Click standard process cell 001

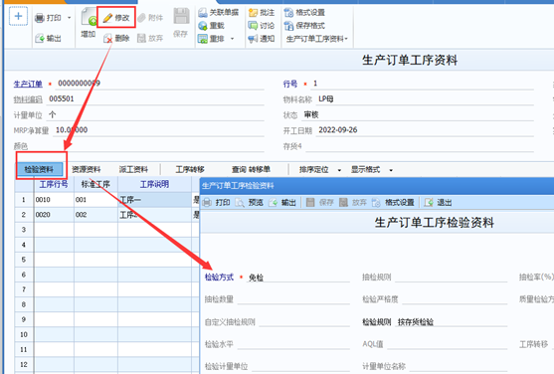click(x=95, y=200)
